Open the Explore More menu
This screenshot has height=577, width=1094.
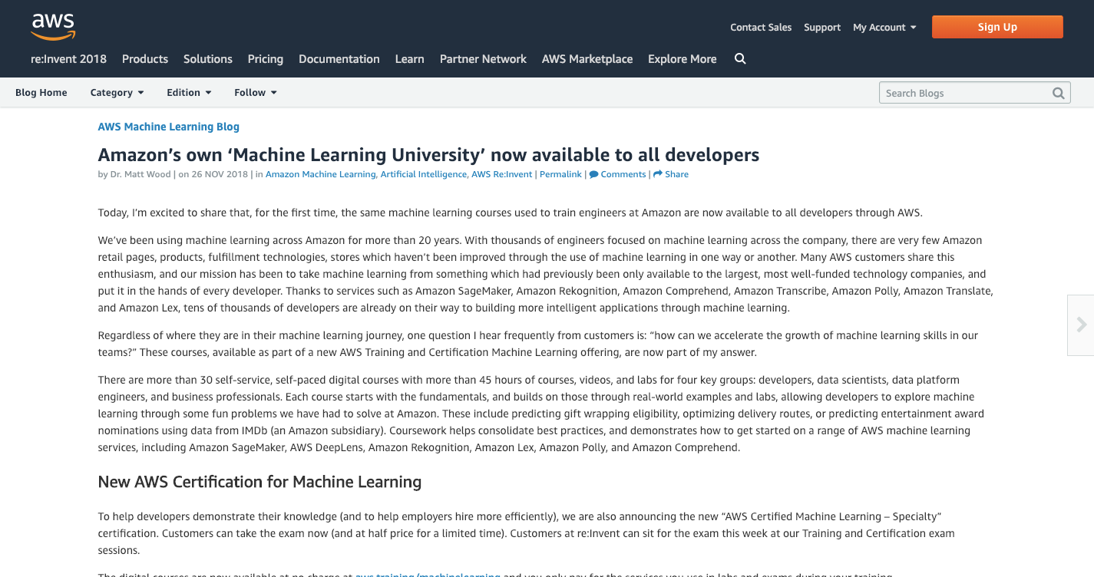pos(683,59)
